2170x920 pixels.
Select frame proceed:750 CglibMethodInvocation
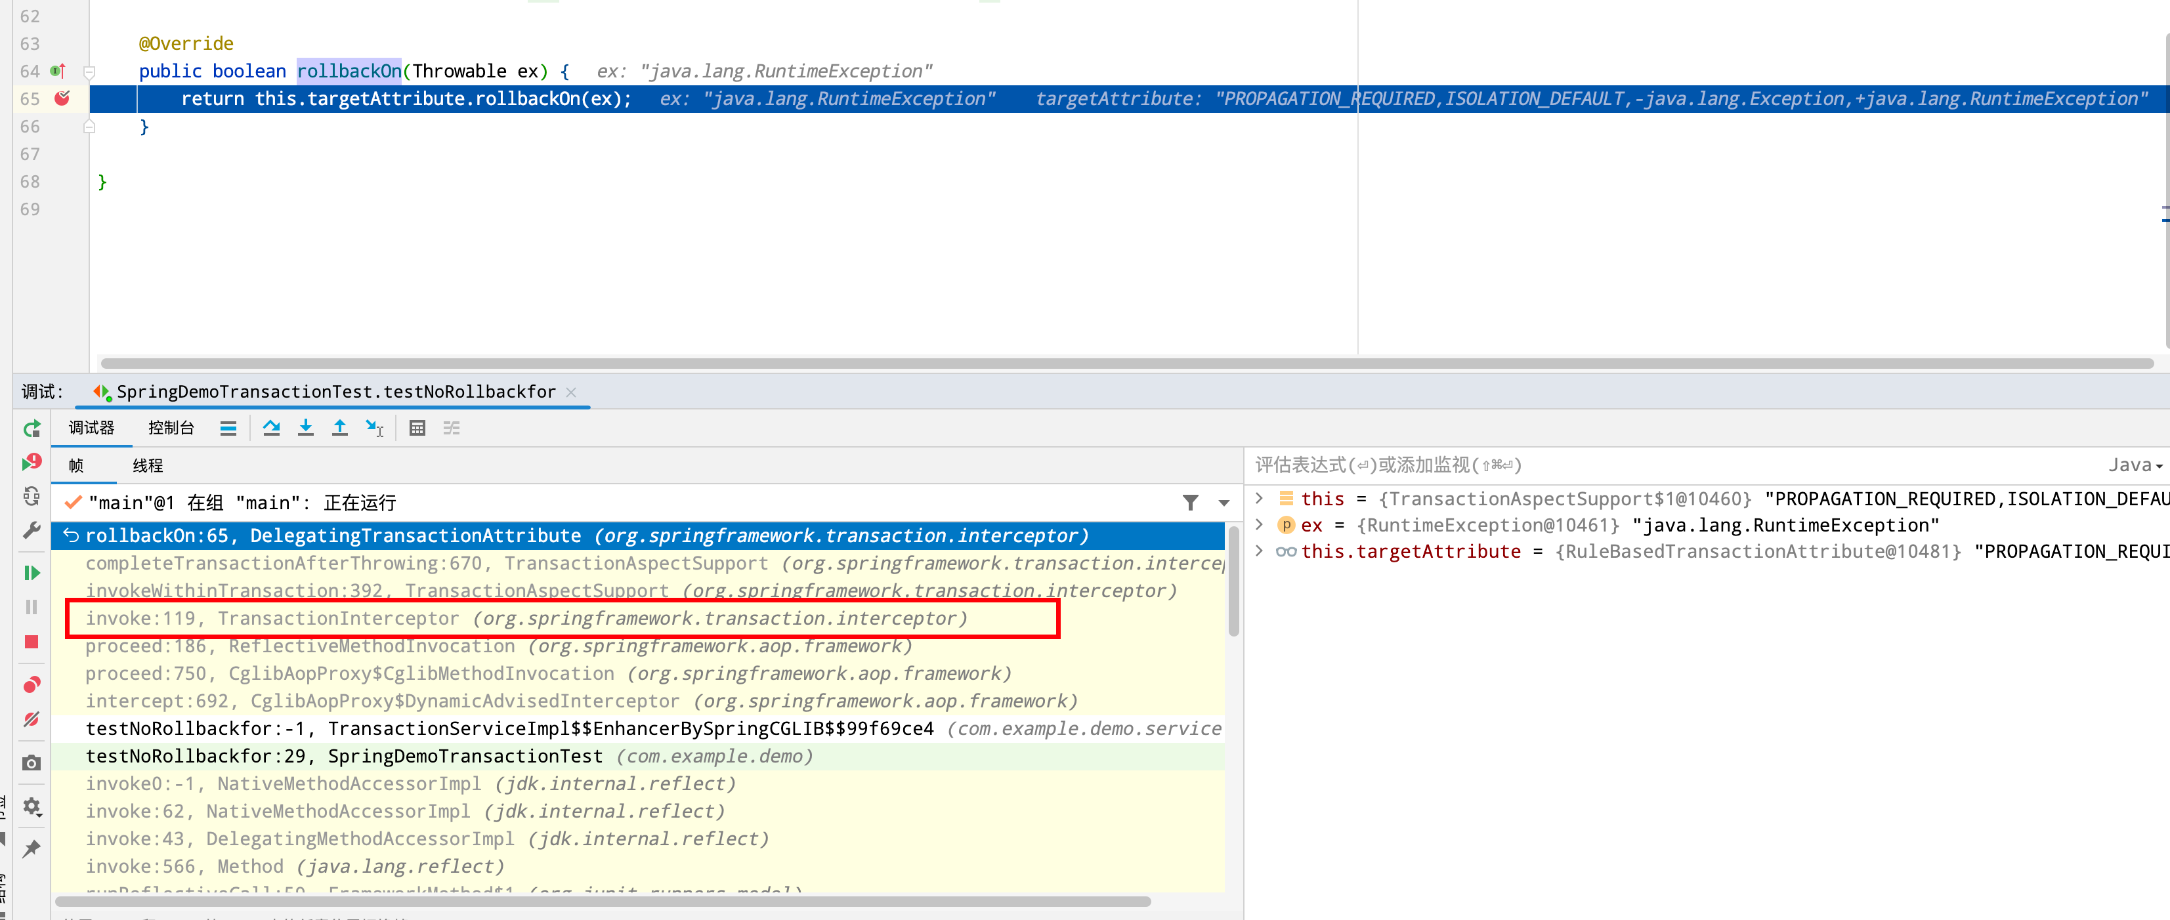pyautogui.click(x=638, y=674)
